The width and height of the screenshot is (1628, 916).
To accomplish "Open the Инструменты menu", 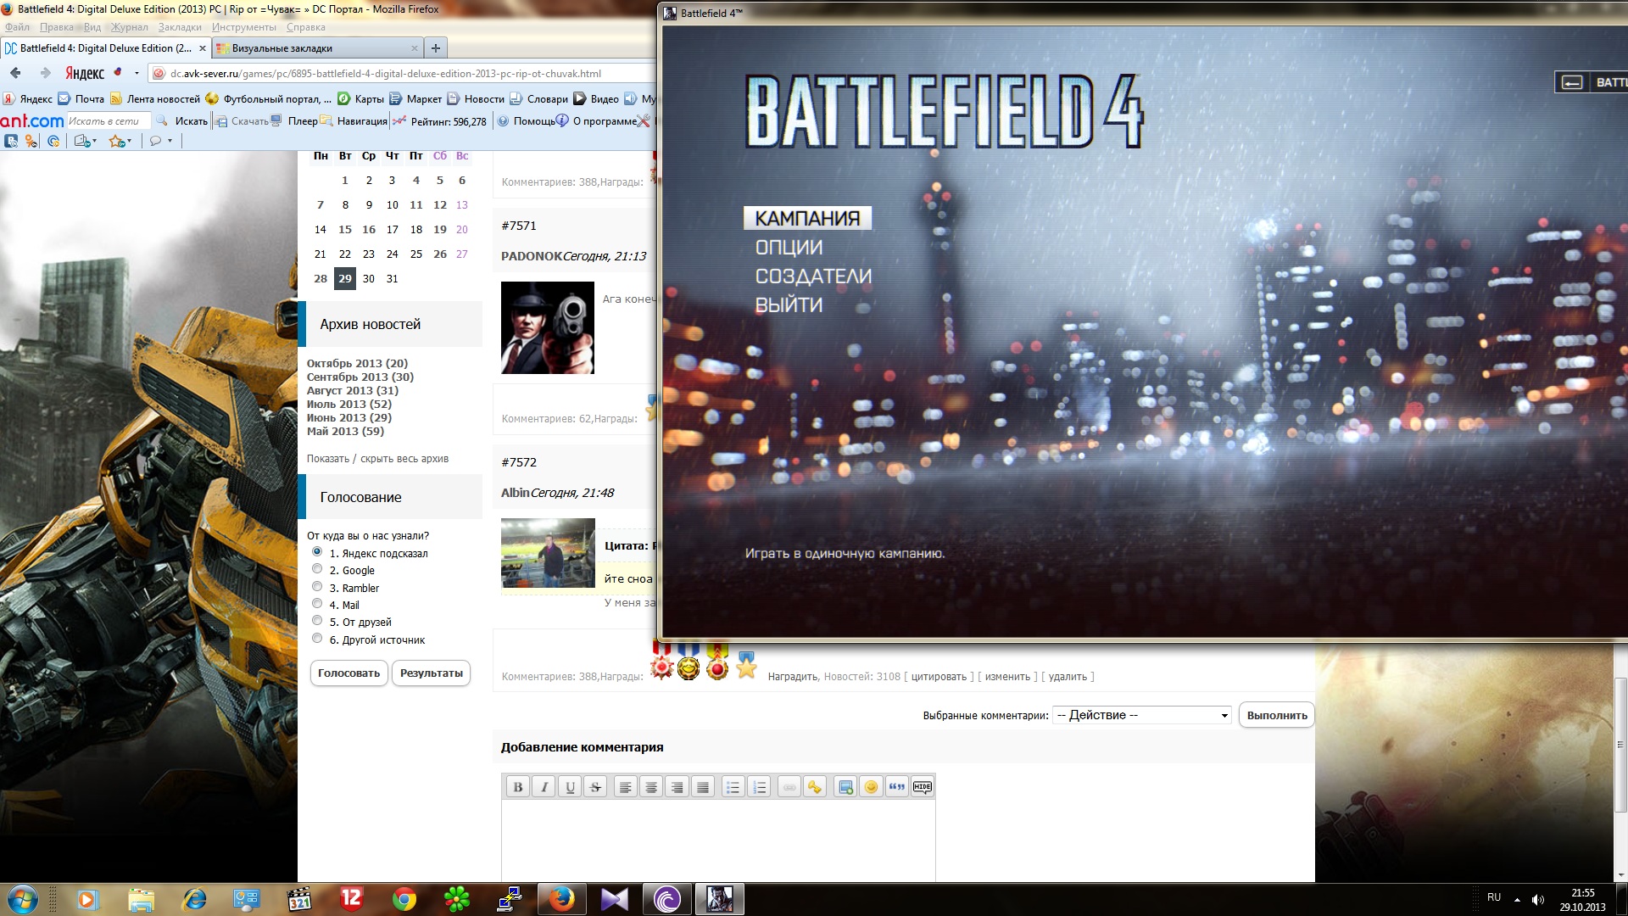I will click(x=244, y=27).
